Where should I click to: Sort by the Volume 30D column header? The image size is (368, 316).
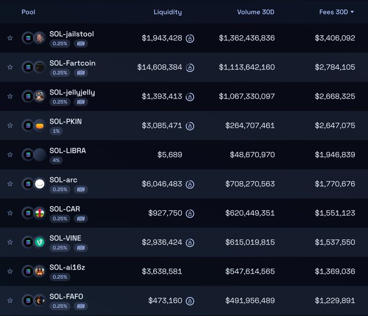click(255, 12)
